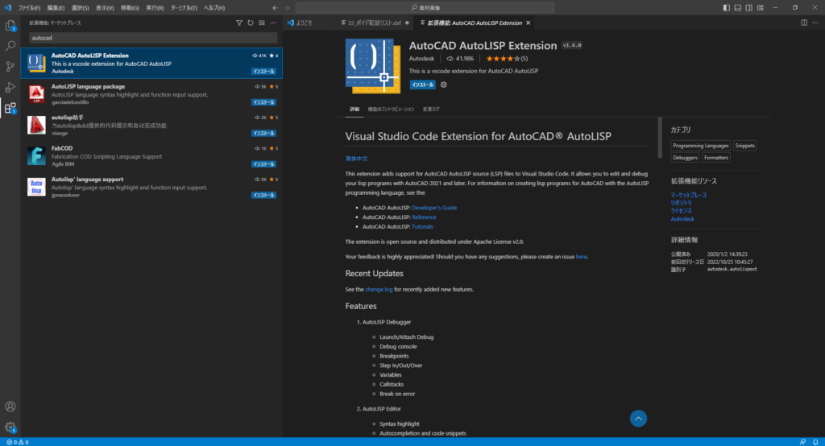825x446 pixels.
Task: Open the Search view in activity bar
Action: (10, 46)
